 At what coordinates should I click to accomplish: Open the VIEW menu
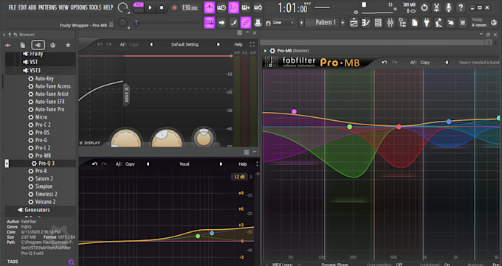[x=63, y=7]
